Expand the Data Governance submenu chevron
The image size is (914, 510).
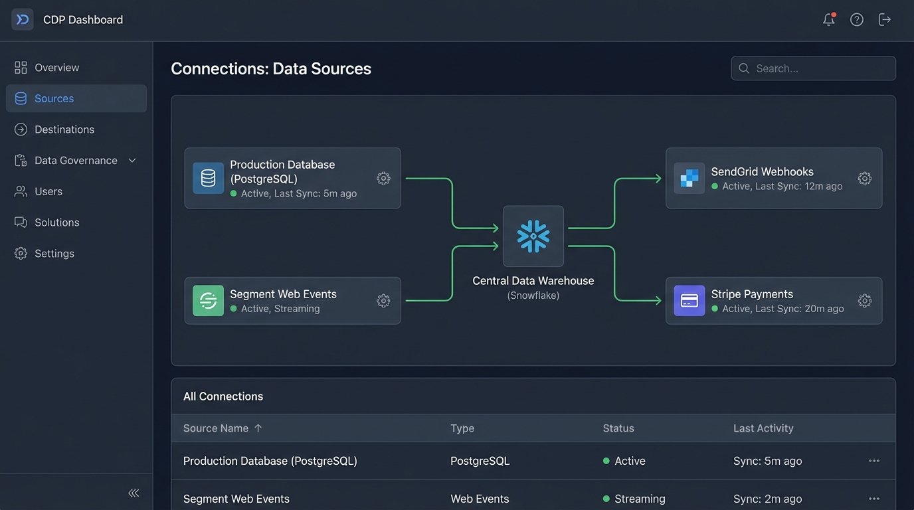pyautogui.click(x=132, y=161)
